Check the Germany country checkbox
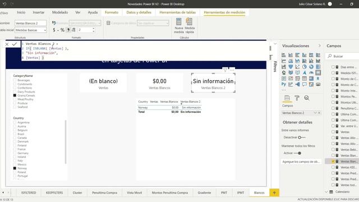The width and height of the screenshot is (359, 202). (x=15, y=153)
